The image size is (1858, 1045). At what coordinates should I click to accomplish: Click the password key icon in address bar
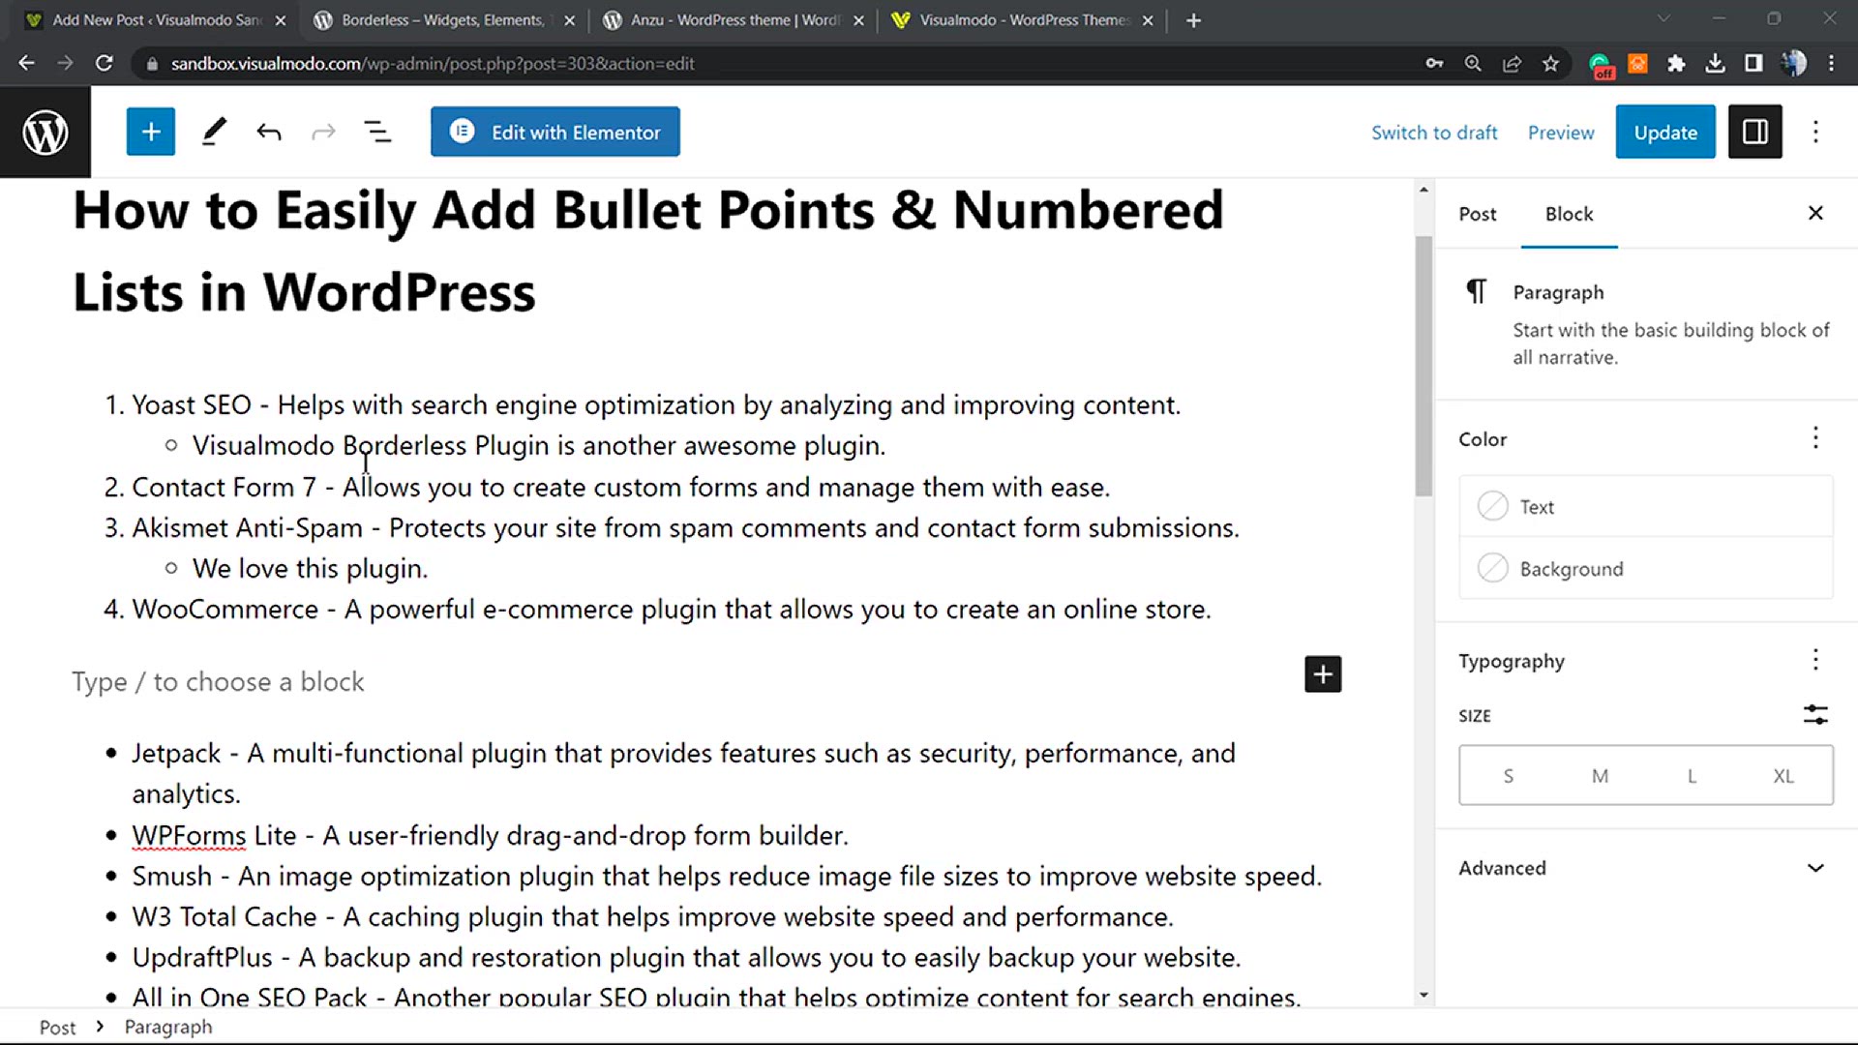(x=1434, y=63)
